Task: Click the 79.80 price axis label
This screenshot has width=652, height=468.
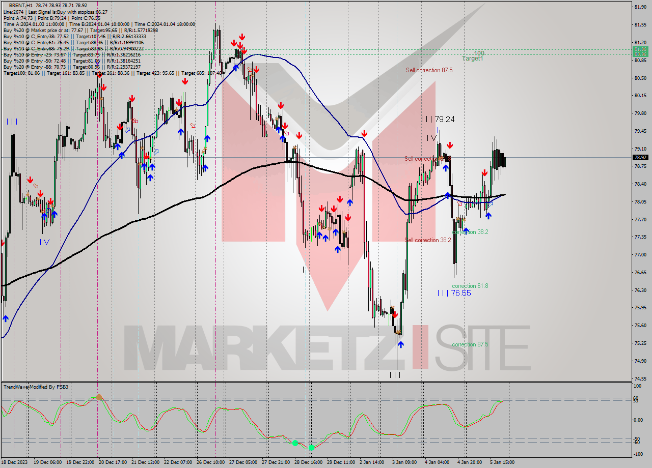Action: coord(640,113)
